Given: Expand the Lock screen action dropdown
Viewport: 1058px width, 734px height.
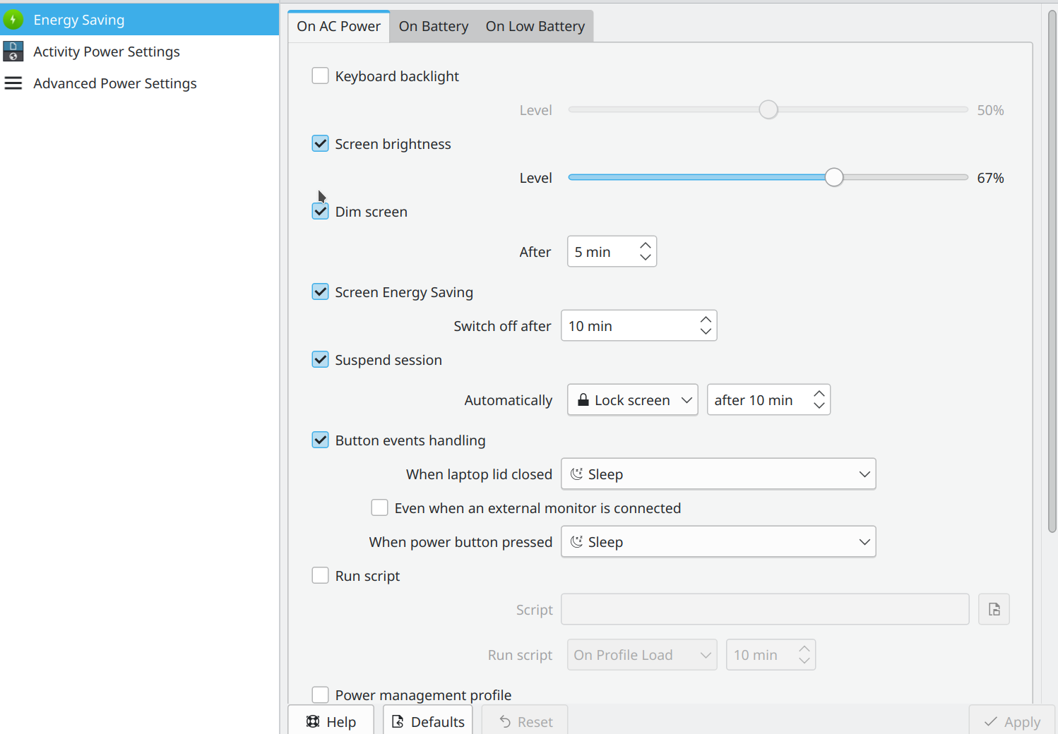Looking at the screenshot, I should tap(633, 399).
